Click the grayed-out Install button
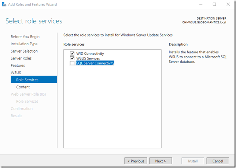The height and width of the screenshot is (168, 236). pos(193,161)
